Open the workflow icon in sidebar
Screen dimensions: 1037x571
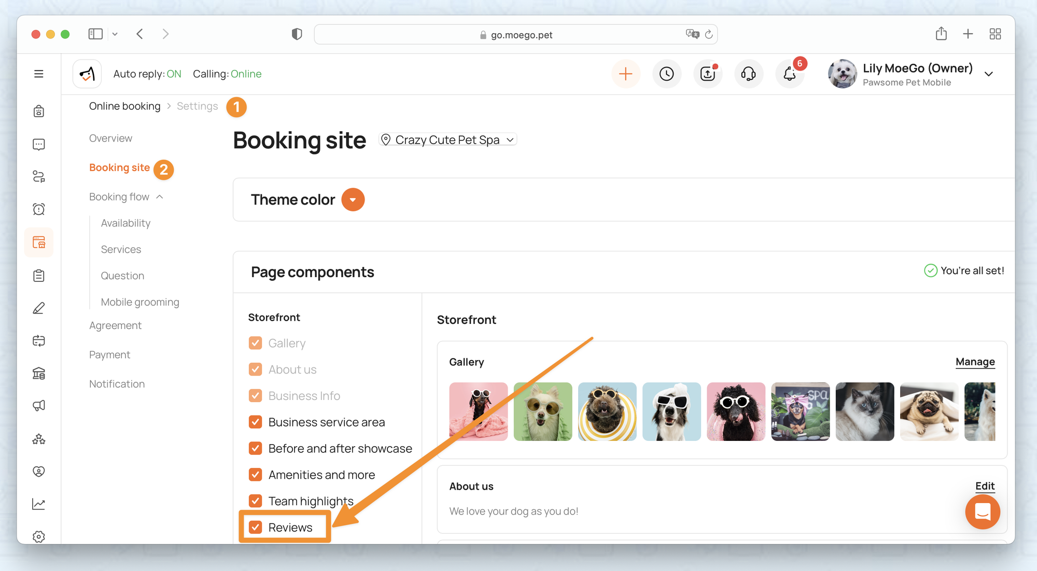pos(39,177)
